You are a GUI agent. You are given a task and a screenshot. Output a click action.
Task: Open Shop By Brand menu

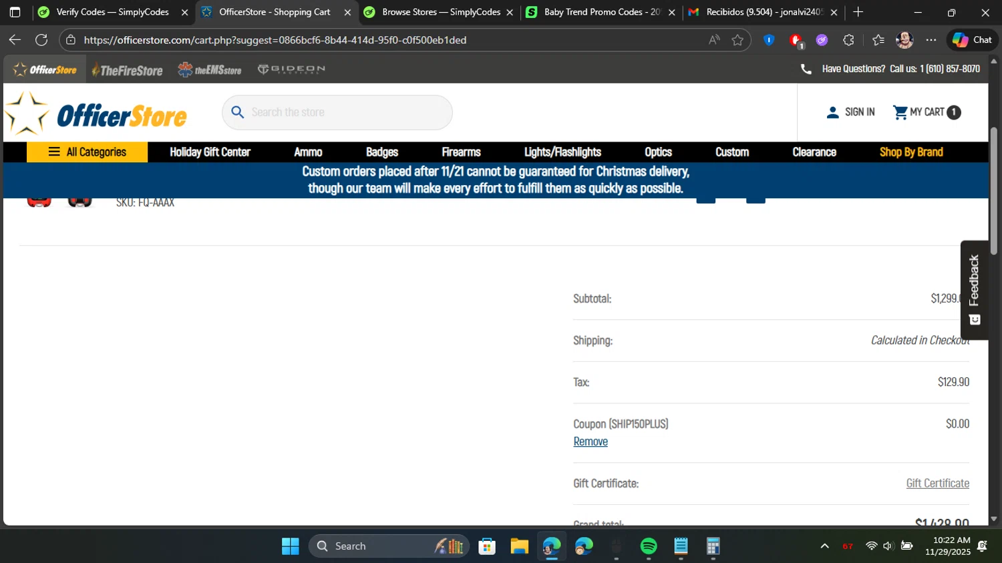click(911, 152)
